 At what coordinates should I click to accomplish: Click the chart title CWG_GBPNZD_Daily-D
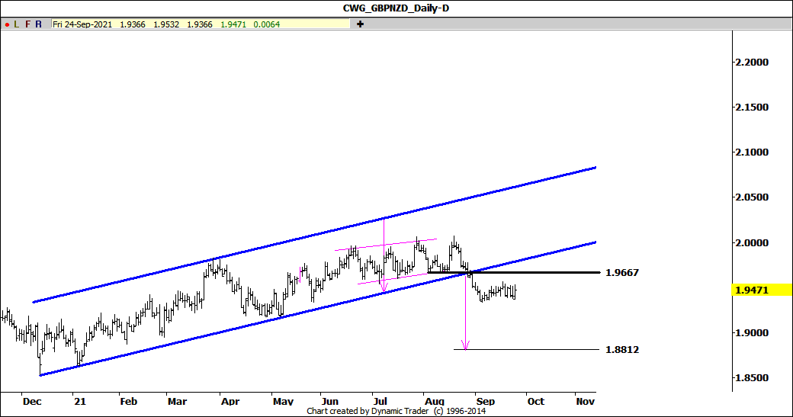point(396,8)
